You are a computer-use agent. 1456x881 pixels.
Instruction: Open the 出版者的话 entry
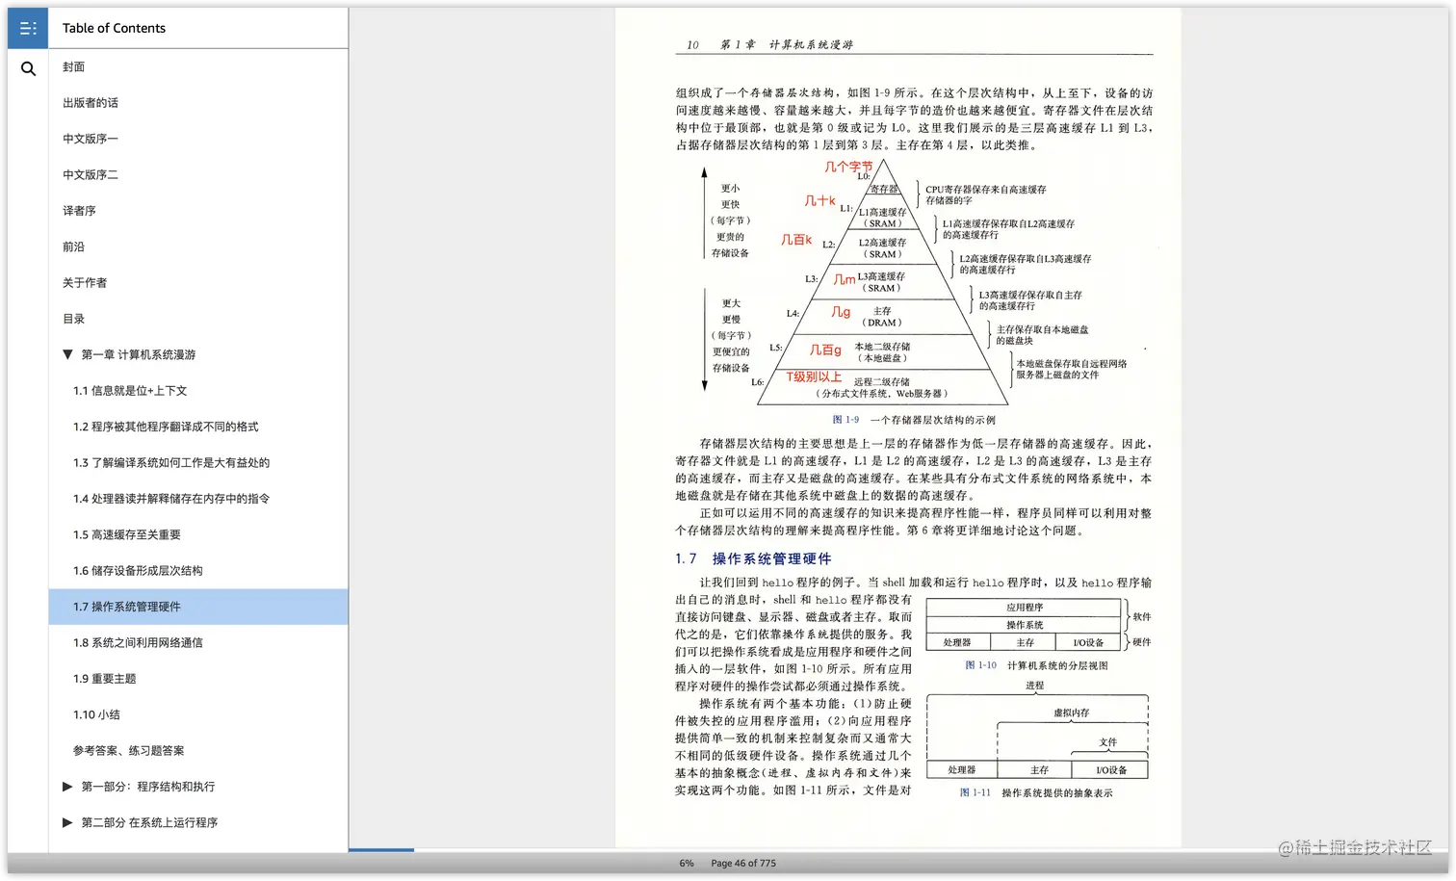(91, 103)
